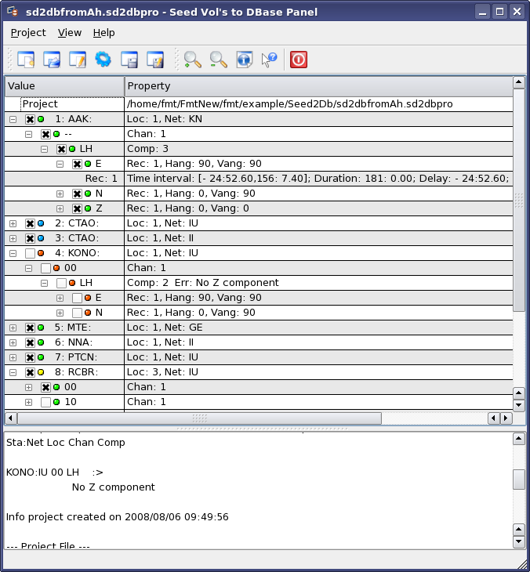Click the zoom in magnifier icon
Viewport: 530px width, 572px height.
click(192, 60)
